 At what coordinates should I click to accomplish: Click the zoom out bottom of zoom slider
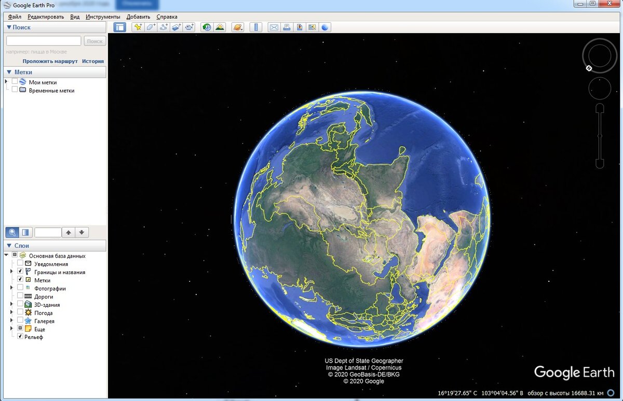(600, 163)
